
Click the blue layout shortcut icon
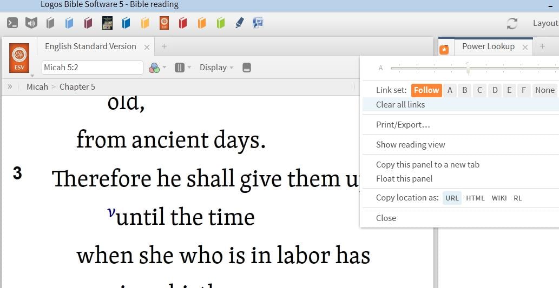(258, 23)
